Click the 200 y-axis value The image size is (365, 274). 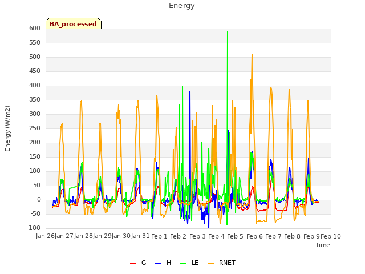click(x=35, y=142)
